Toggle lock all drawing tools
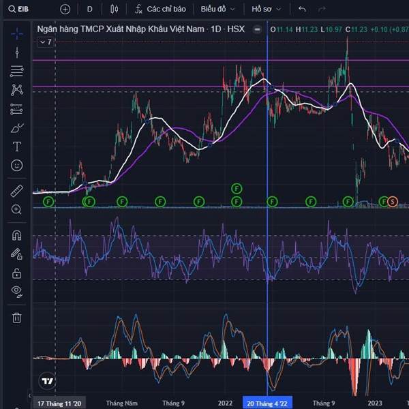 coord(16,273)
